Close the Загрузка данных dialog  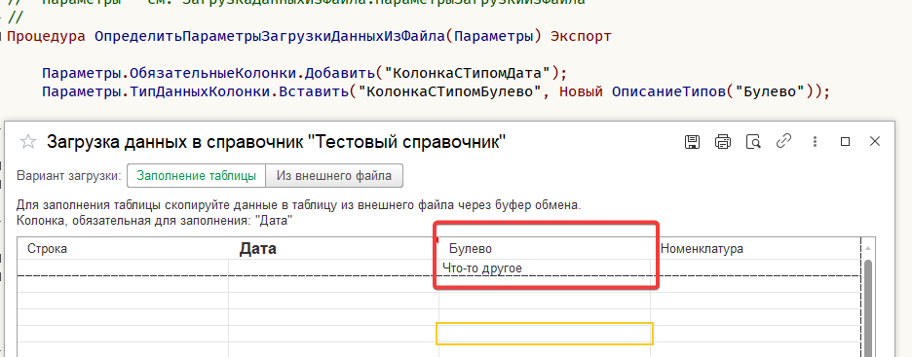tap(875, 141)
